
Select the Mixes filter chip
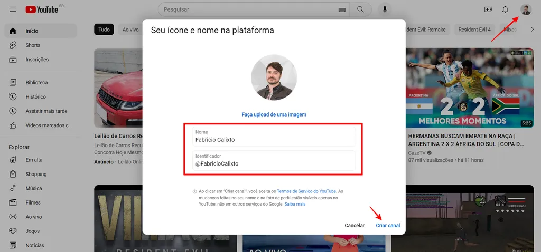510,30
